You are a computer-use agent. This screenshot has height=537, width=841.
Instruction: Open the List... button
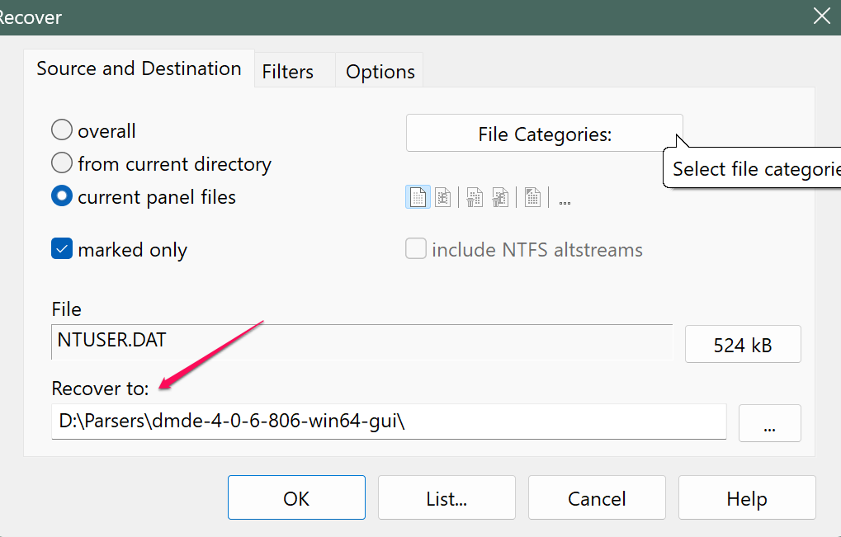click(x=446, y=498)
